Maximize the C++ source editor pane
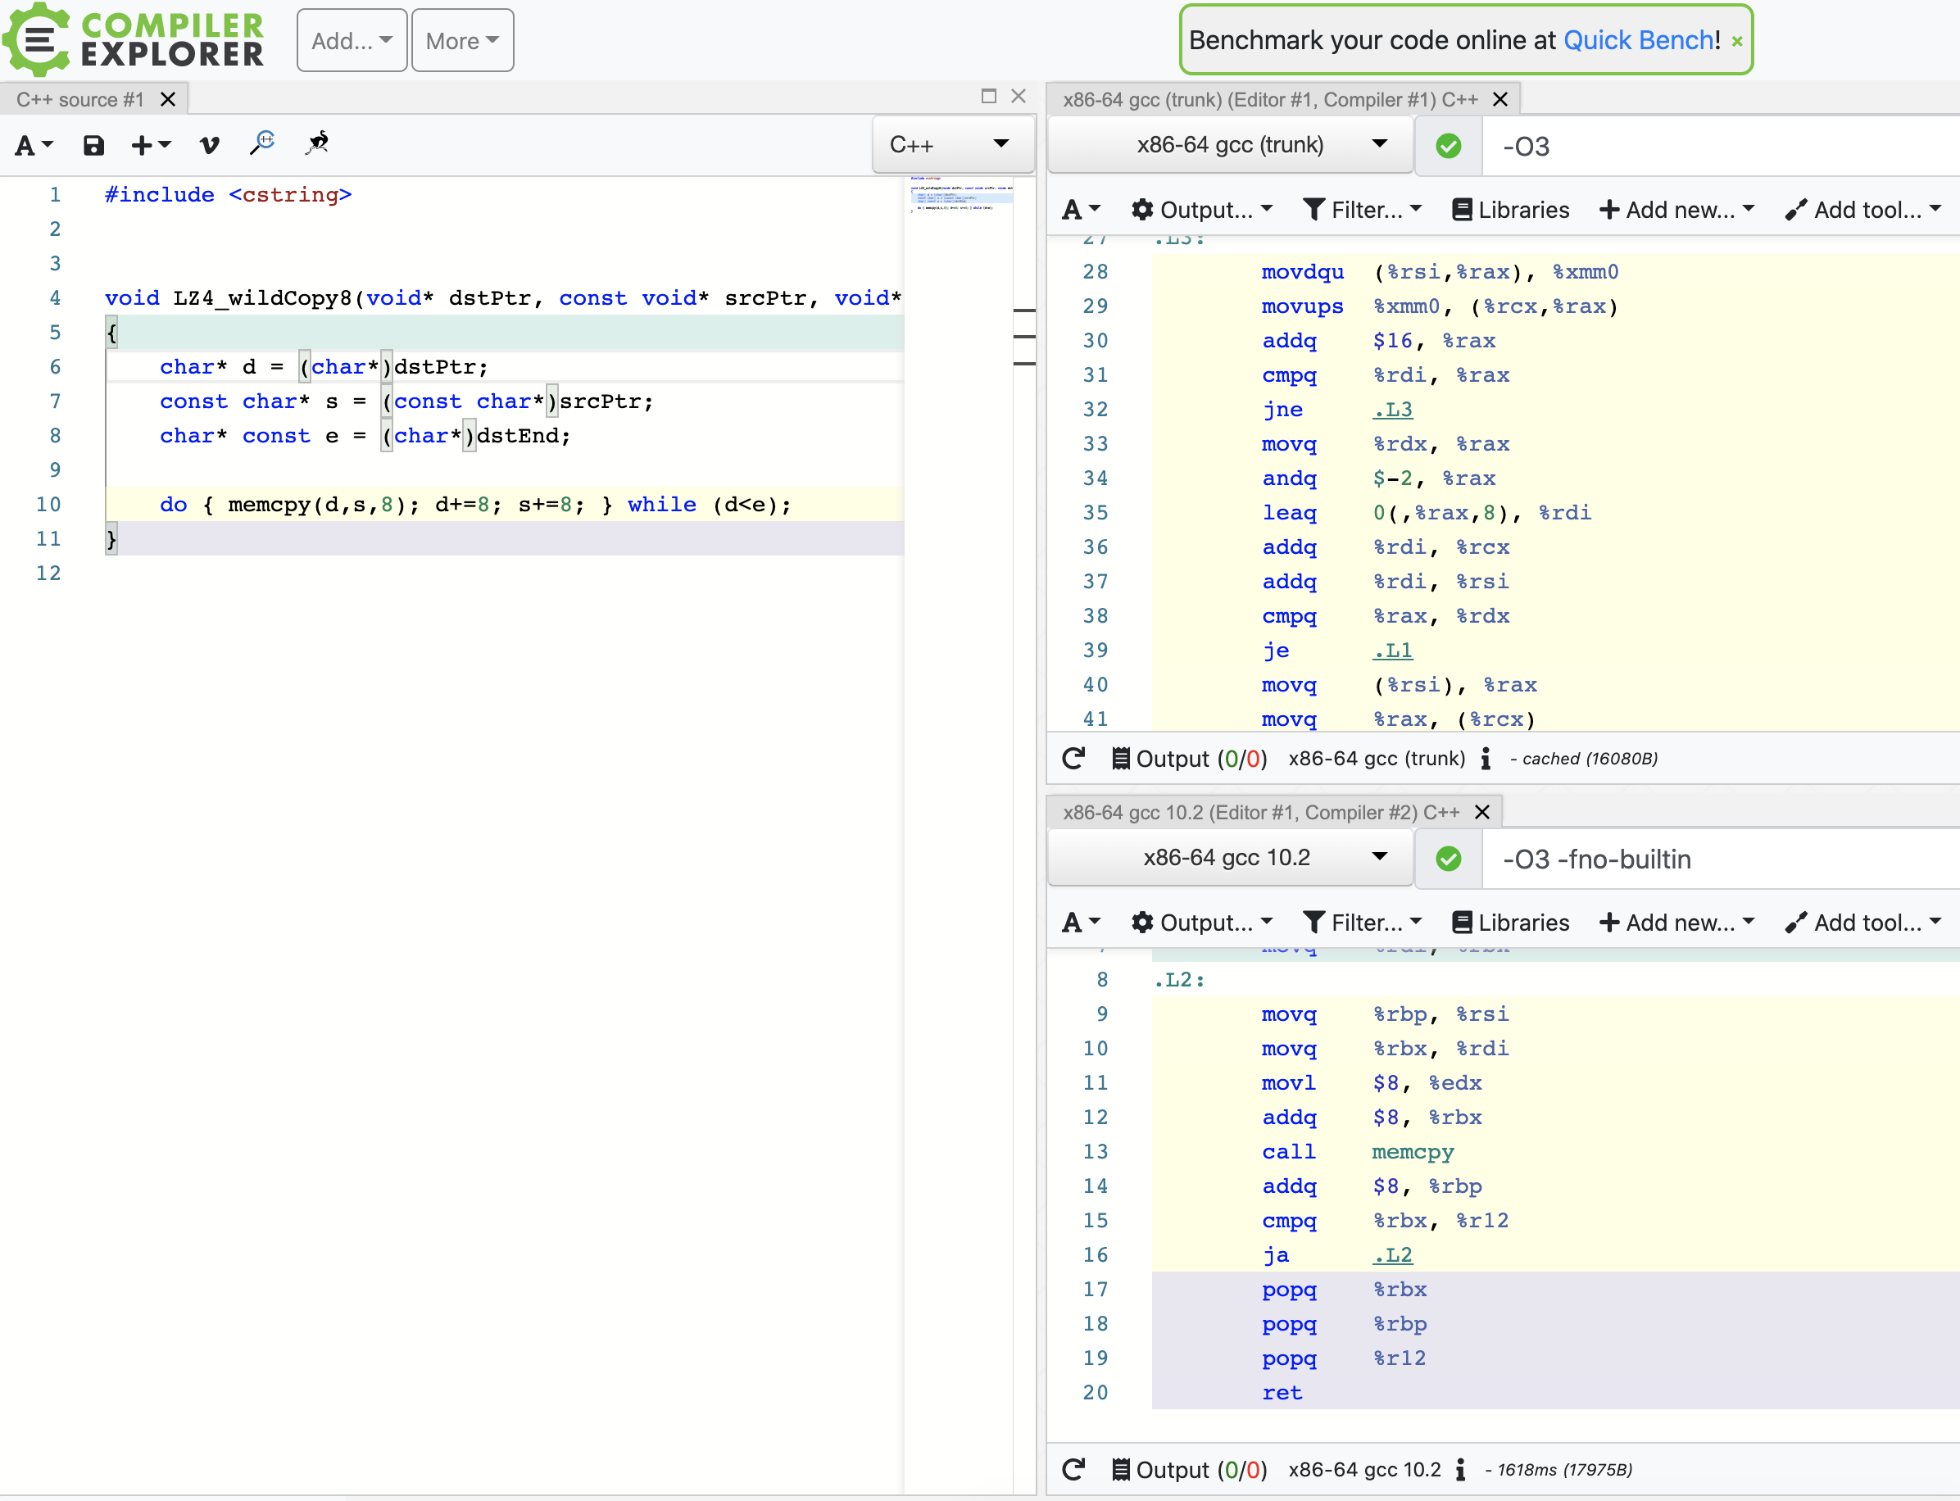The image size is (1960, 1501). 988,97
